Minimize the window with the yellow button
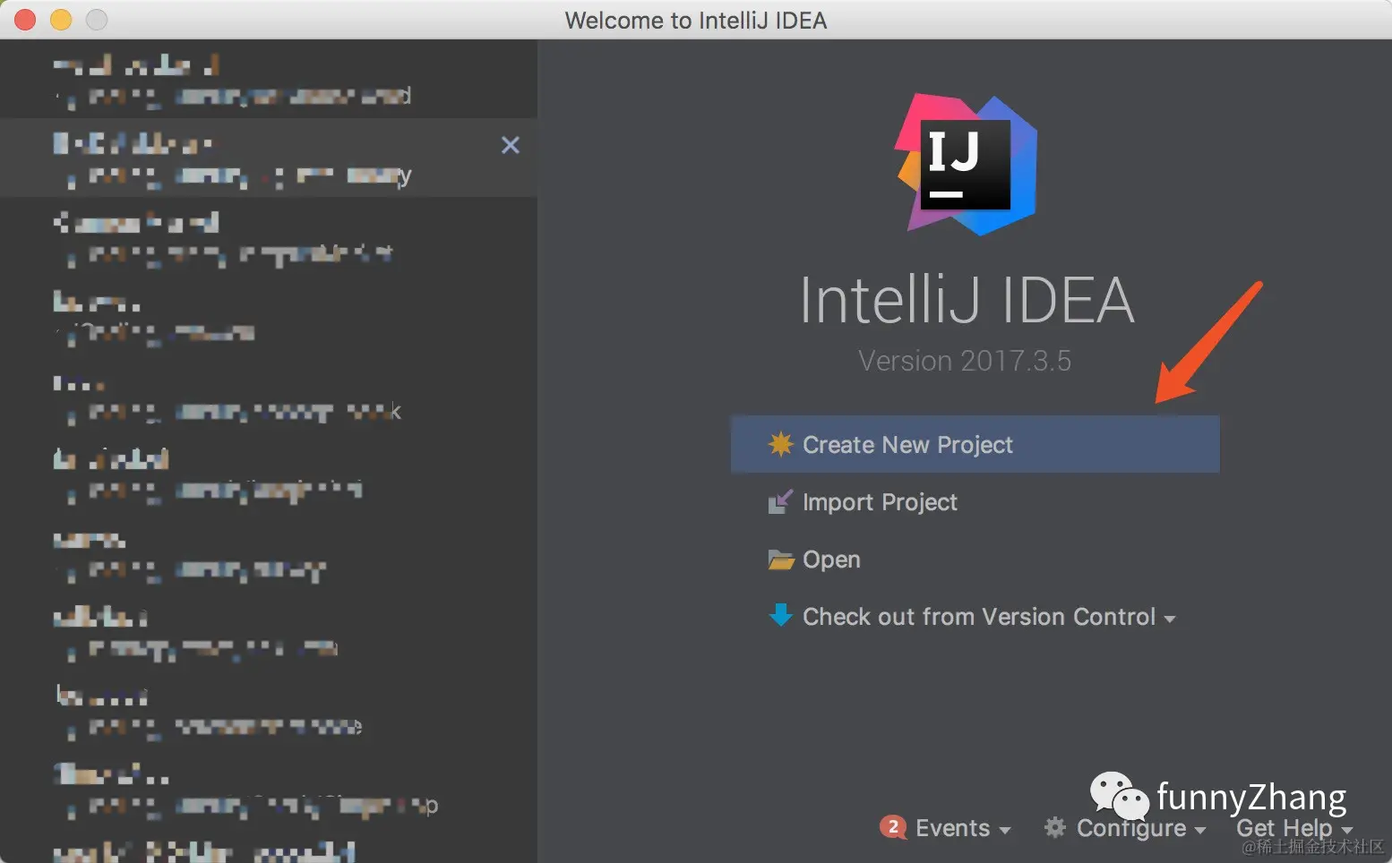Image resolution: width=1392 pixels, height=863 pixels. [x=61, y=20]
